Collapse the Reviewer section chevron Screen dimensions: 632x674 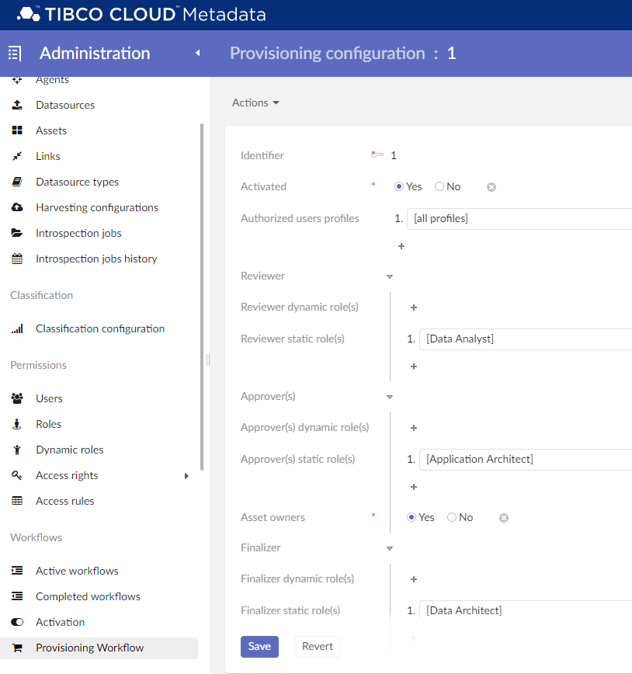(389, 276)
